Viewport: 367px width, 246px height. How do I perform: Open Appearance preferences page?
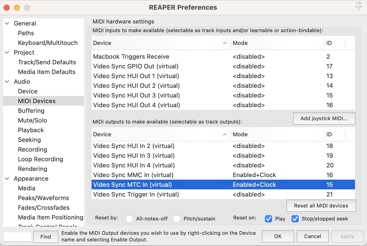pyautogui.click(x=31, y=179)
